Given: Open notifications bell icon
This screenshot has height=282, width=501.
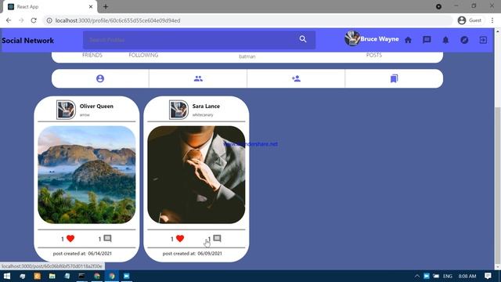Looking at the screenshot, I should (x=445, y=40).
